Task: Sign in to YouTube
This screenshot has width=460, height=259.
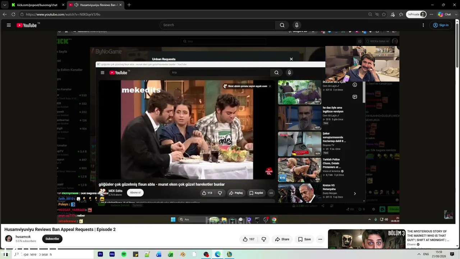Action: coord(441,25)
